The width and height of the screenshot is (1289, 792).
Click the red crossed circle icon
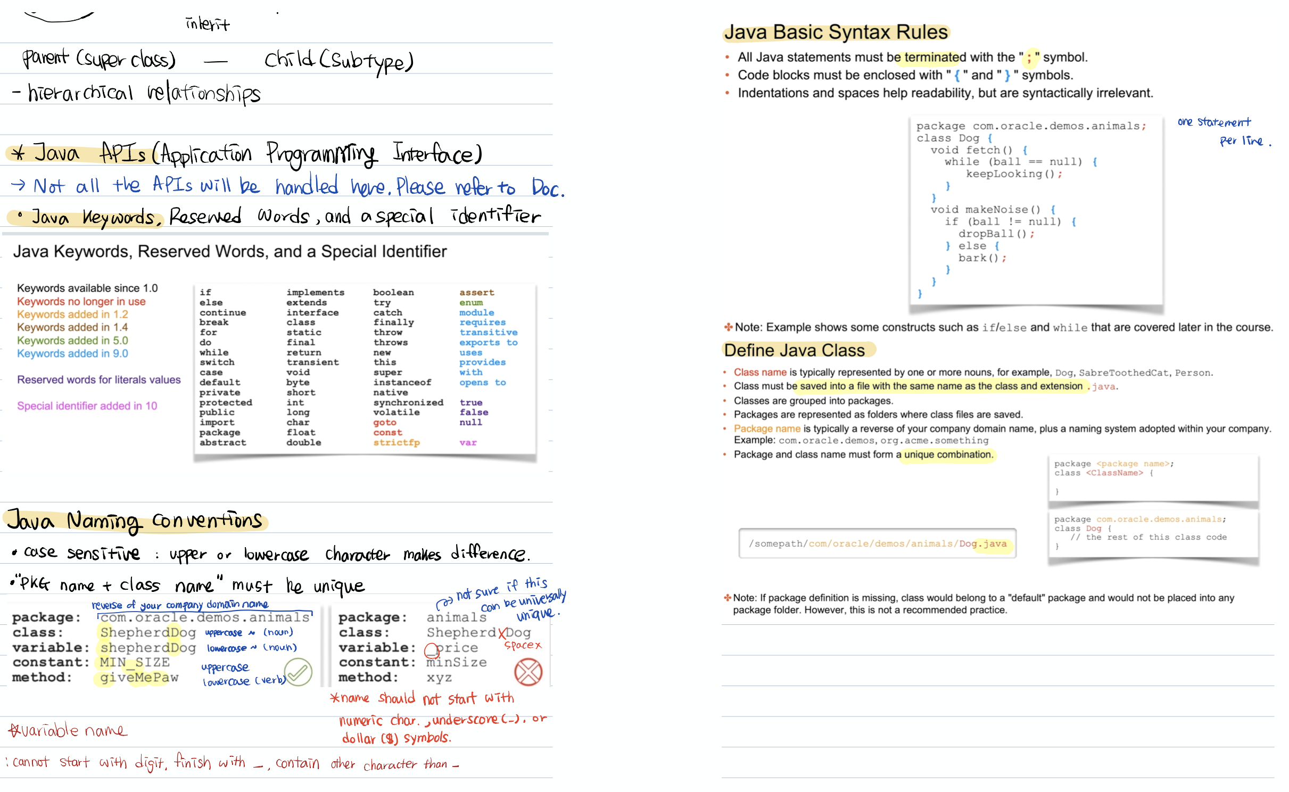528,672
